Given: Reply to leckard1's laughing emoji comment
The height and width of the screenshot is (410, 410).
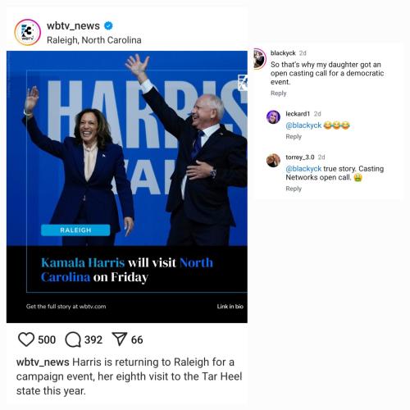Looking at the screenshot, I should point(294,136).
